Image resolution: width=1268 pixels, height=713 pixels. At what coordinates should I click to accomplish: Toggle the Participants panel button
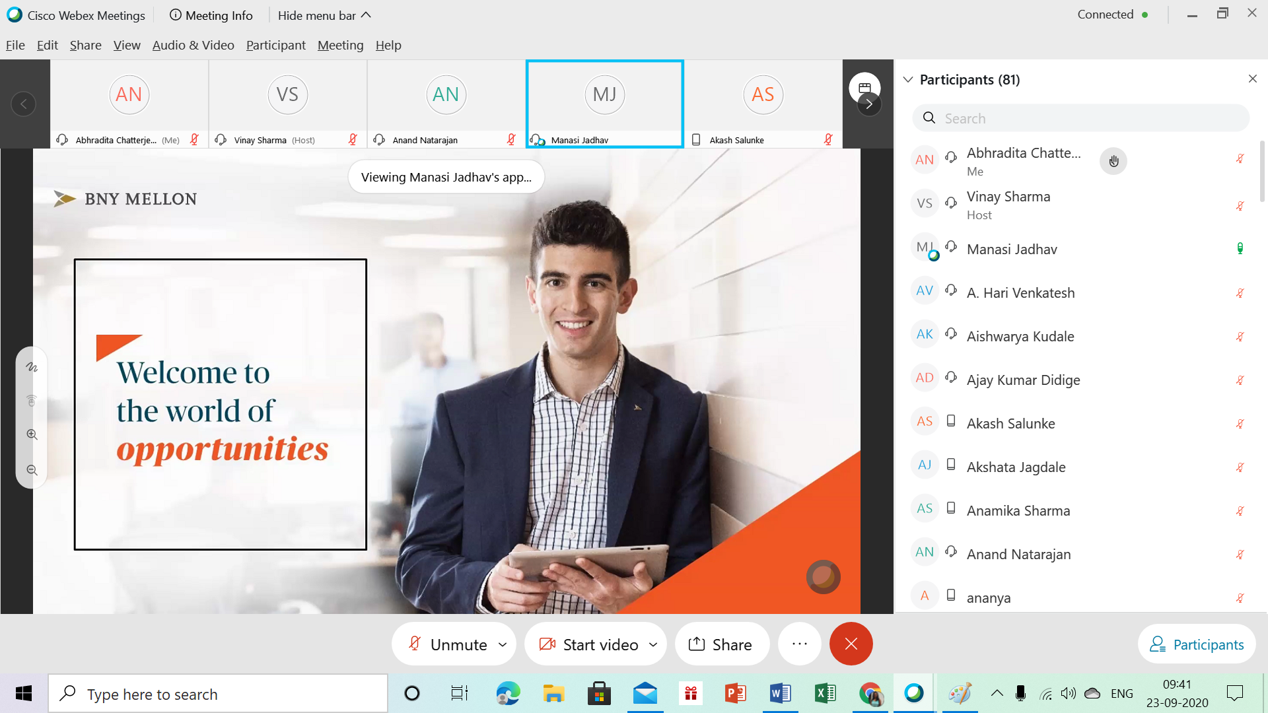point(1197,644)
